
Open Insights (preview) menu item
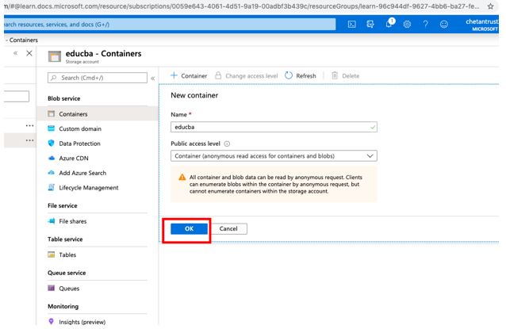coord(82,322)
